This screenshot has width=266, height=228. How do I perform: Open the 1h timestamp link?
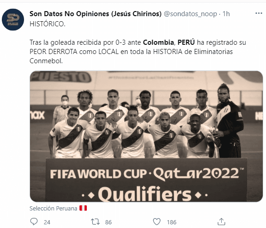click(226, 14)
